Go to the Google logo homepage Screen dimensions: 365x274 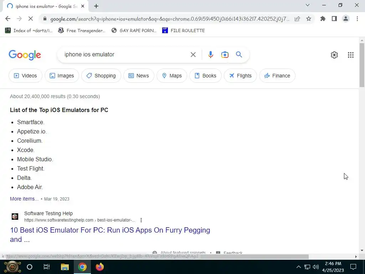point(25,55)
